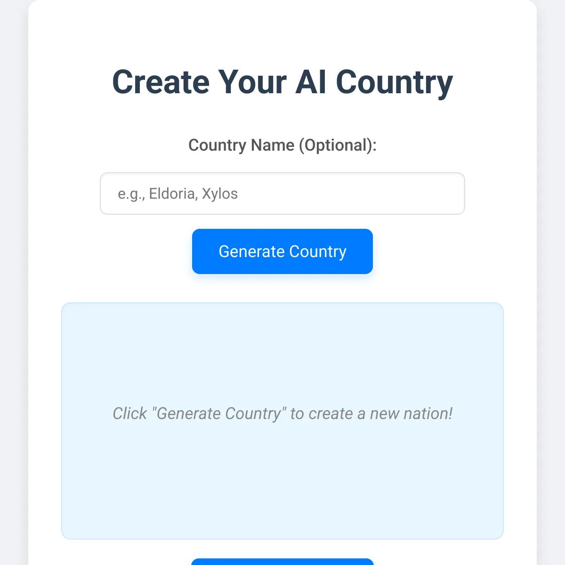
Task: Click the word "AI" in the title
Action: click(x=311, y=82)
